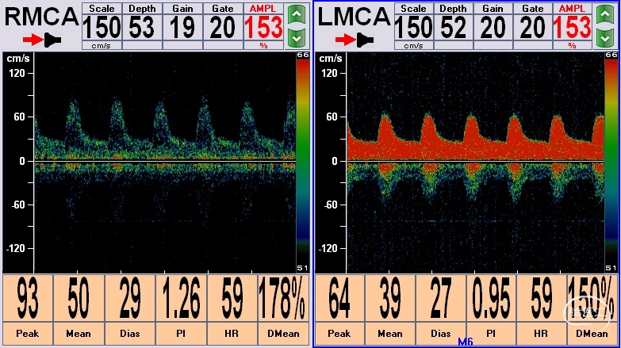The image size is (621, 348).
Task: Click RMCA Peak value 93
Action: [x=28, y=299]
